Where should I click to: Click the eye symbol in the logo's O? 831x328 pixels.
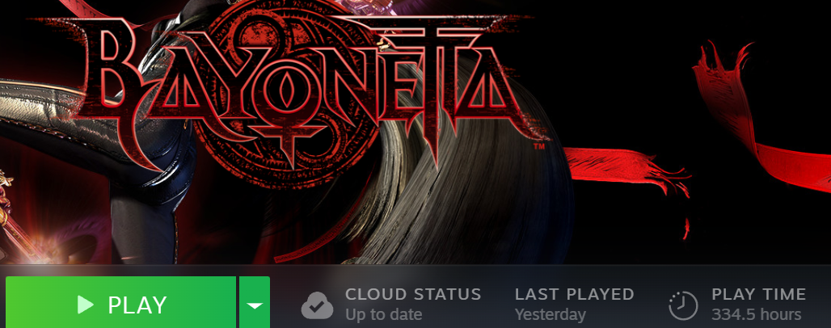tap(285, 89)
